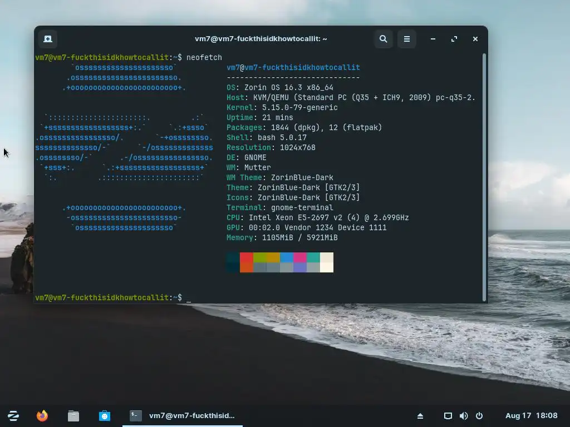Minimize the terminal window
This screenshot has height=427, width=570.
[x=433, y=39]
